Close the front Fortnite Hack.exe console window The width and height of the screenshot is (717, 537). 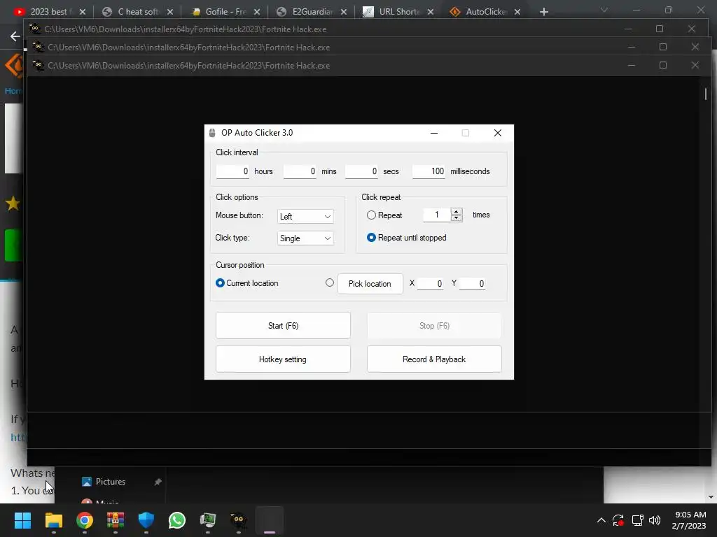click(x=695, y=65)
